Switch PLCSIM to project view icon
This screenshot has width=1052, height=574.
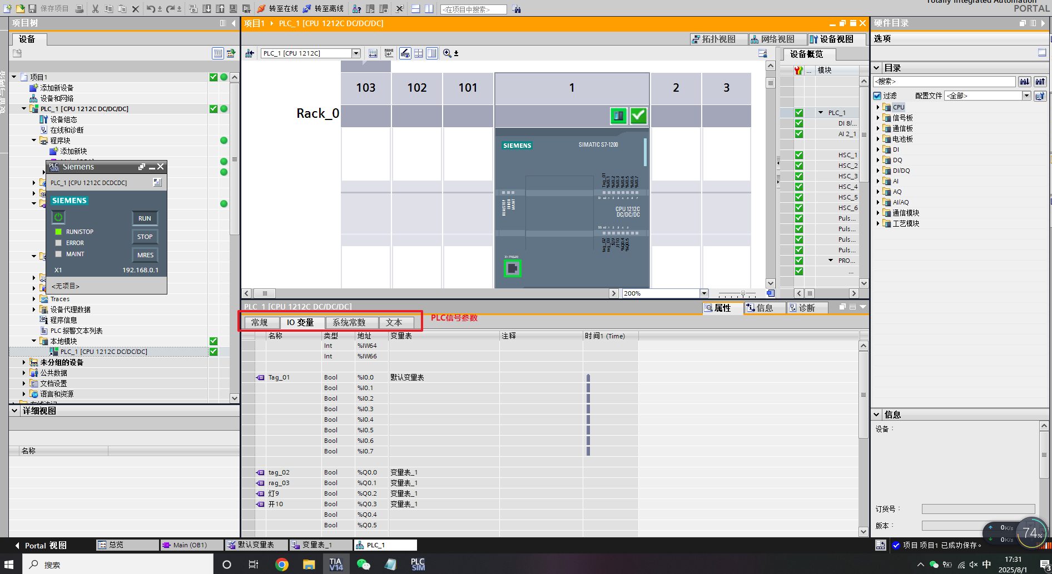pyautogui.click(x=157, y=182)
